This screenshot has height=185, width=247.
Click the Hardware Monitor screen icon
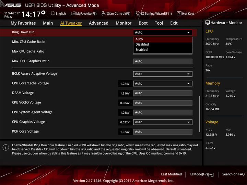208,23
